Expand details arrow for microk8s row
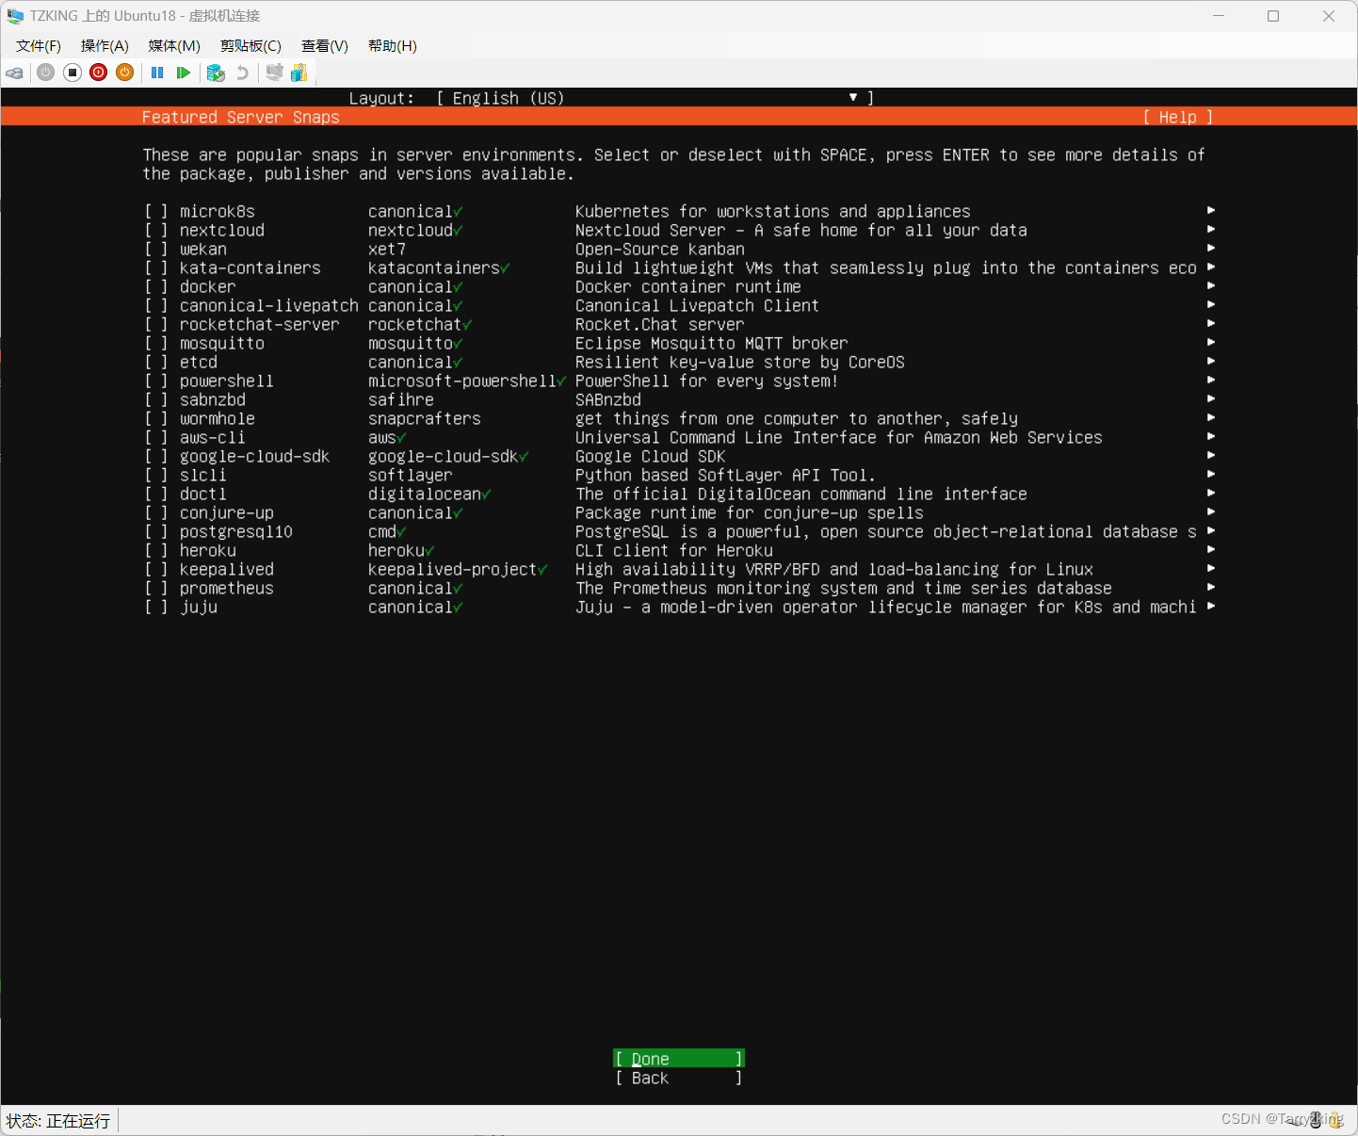The image size is (1358, 1136). [1211, 211]
